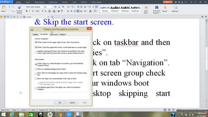Decrease font size with shrink font icon
208x117 pixels.
(x=59, y=7)
